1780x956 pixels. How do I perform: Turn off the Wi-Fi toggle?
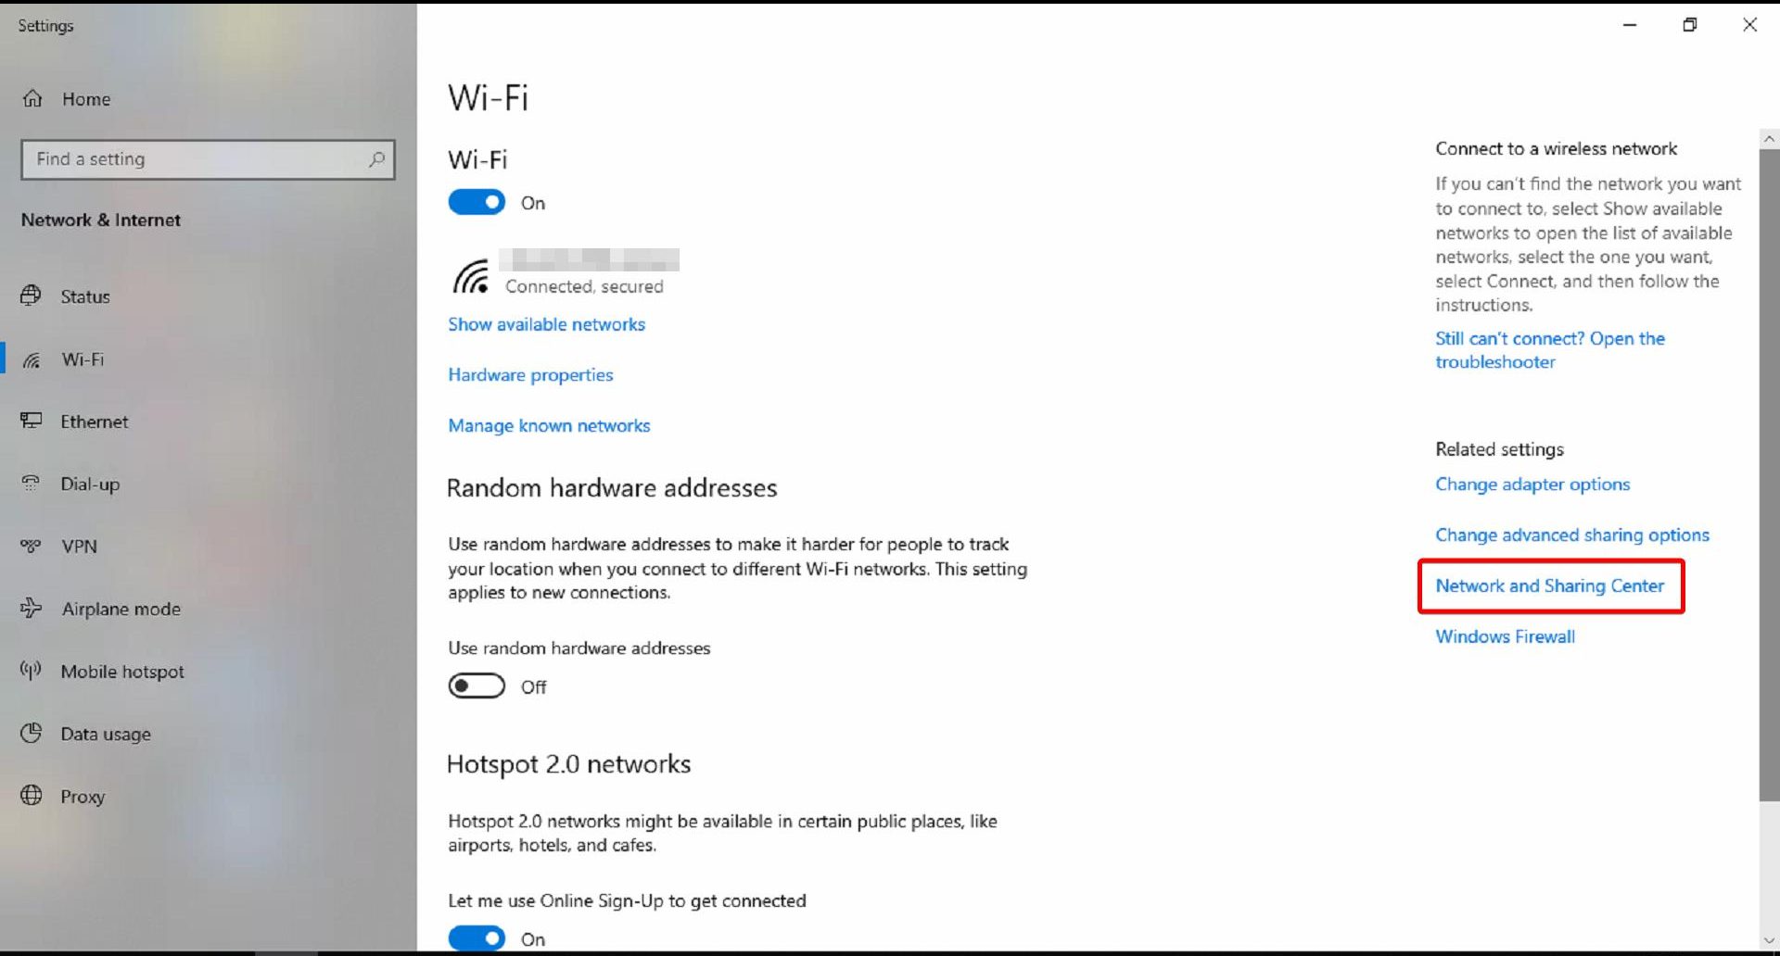click(x=477, y=202)
